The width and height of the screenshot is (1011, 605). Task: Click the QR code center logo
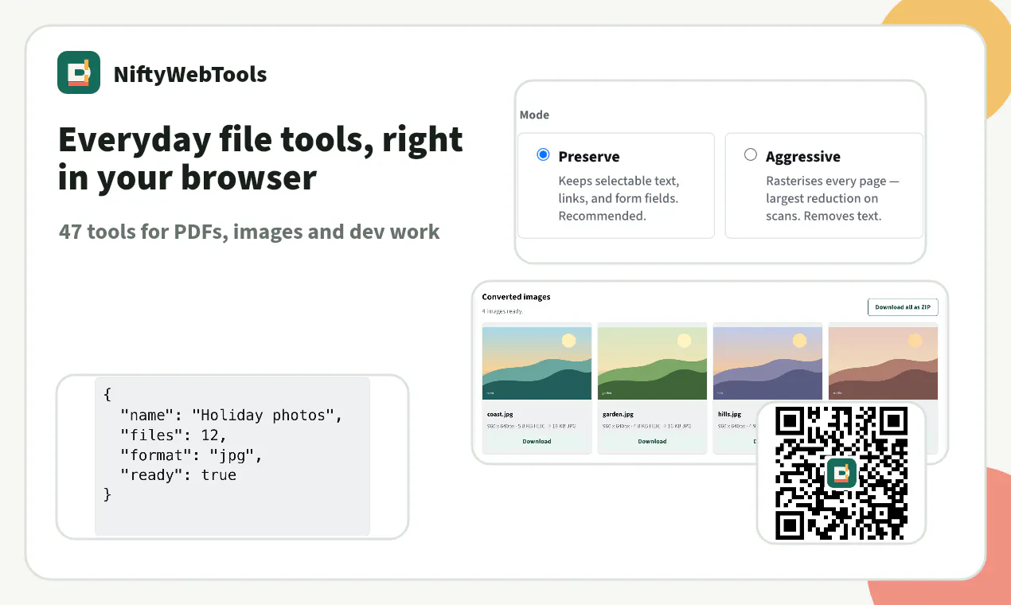pyautogui.click(x=841, y=473)
